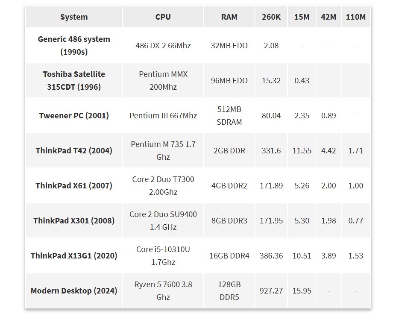Click the 260K column header

tap(271, 17)
